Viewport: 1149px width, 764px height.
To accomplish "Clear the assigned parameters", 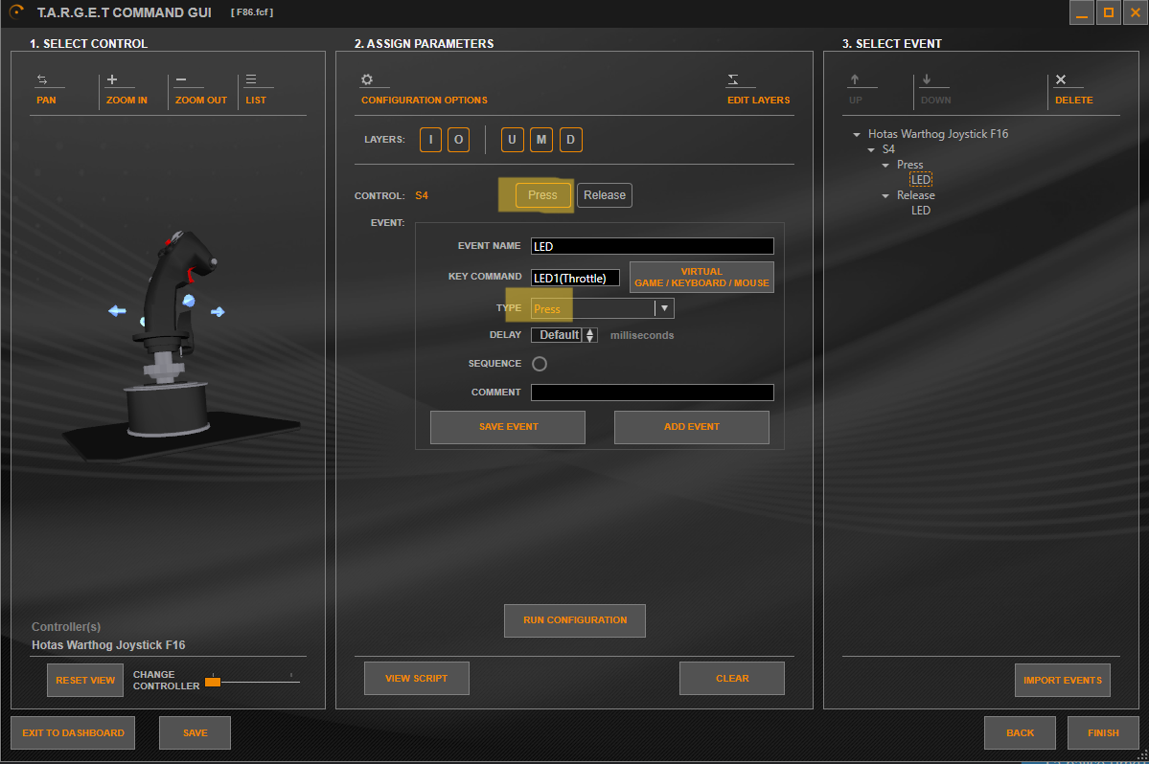I will point(732,679).
